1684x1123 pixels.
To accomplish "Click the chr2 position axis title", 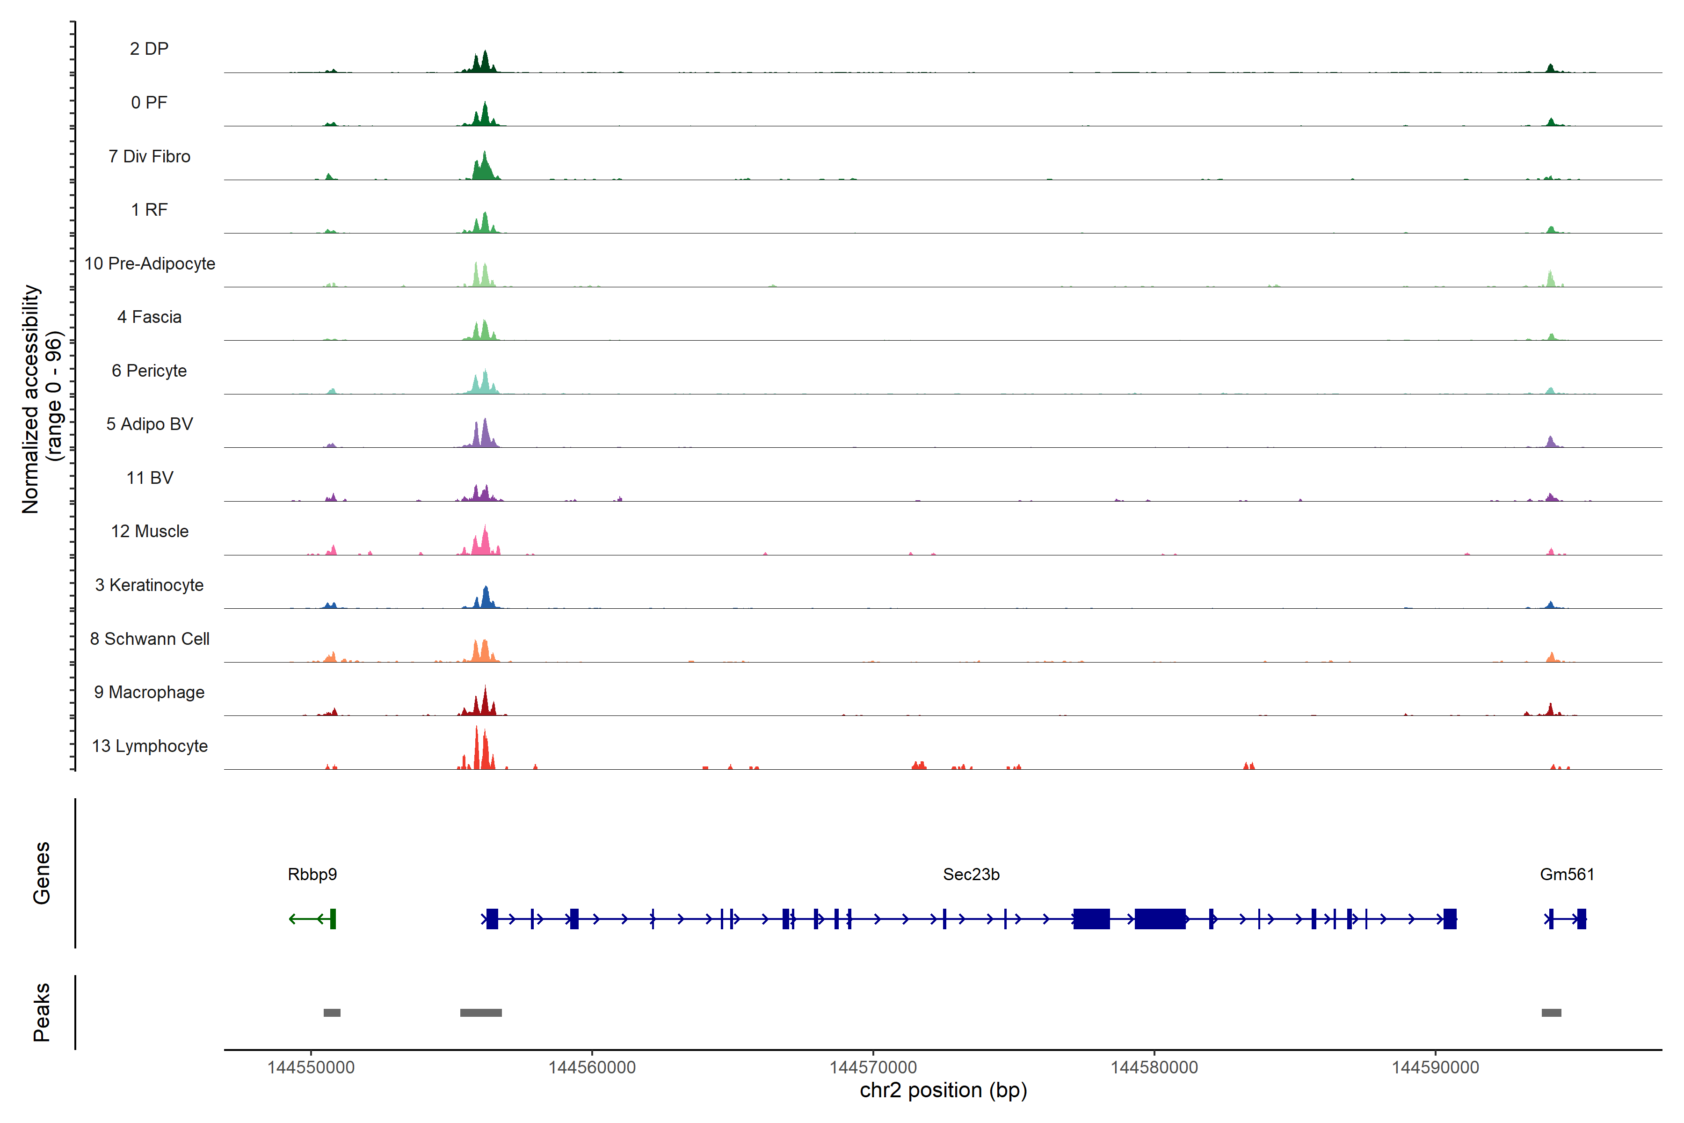I will tap(943, 1090).
